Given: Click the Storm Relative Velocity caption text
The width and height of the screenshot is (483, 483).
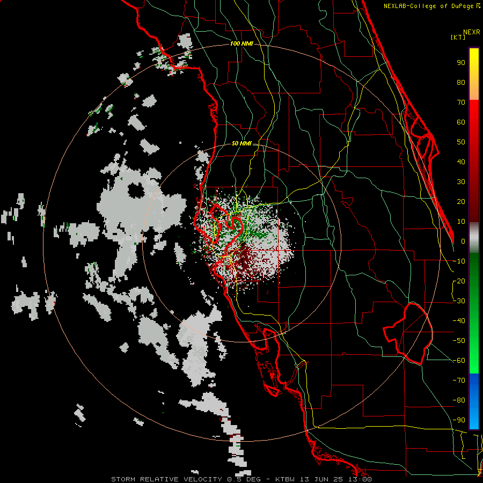Looking at the screenshot, I should tap(241, 479).
